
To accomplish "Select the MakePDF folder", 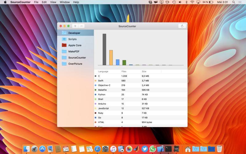I will click(75, 51).
